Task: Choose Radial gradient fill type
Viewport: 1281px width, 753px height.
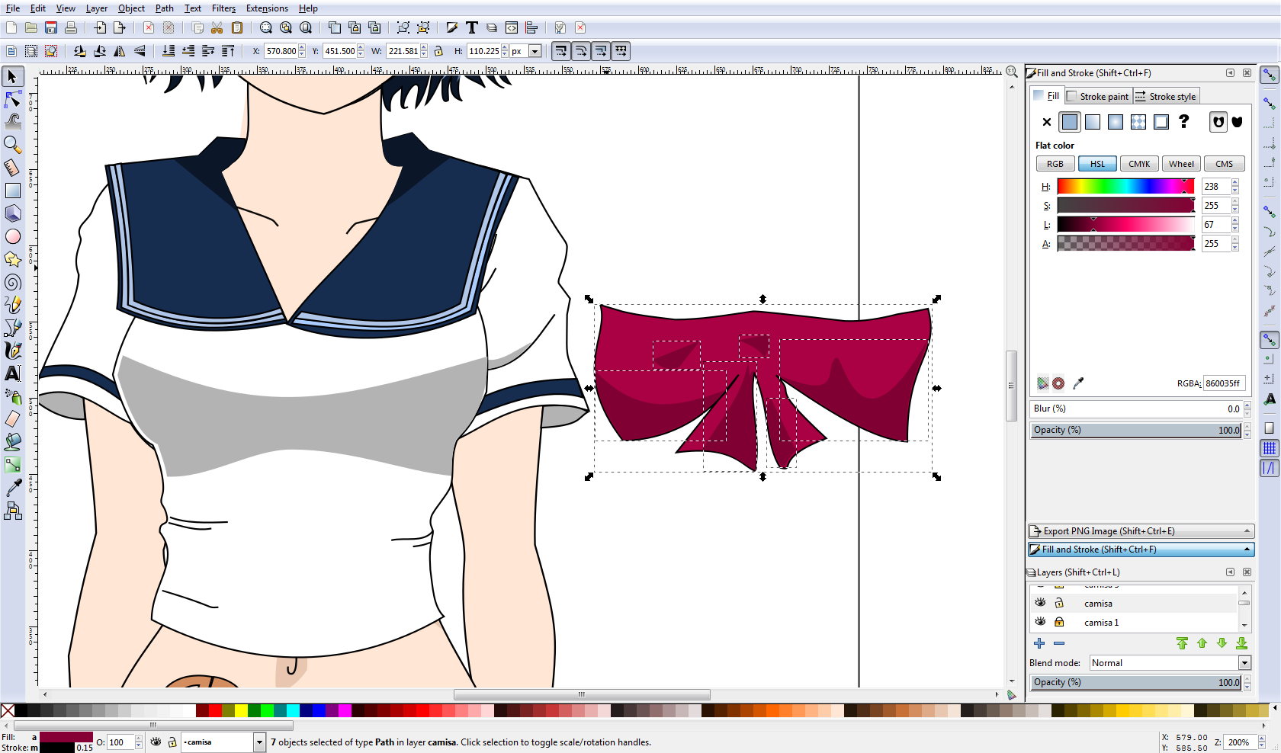Action: tap(1116, 122)
